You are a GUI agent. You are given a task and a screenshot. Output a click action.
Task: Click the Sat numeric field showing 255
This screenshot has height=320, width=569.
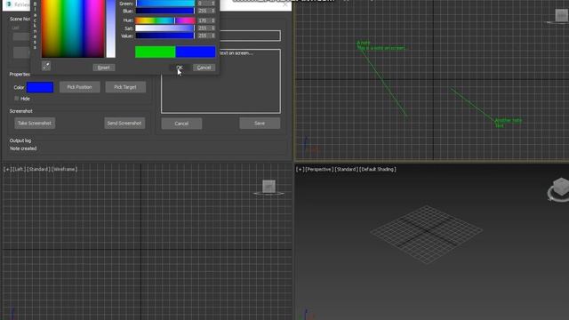[204, 28]
